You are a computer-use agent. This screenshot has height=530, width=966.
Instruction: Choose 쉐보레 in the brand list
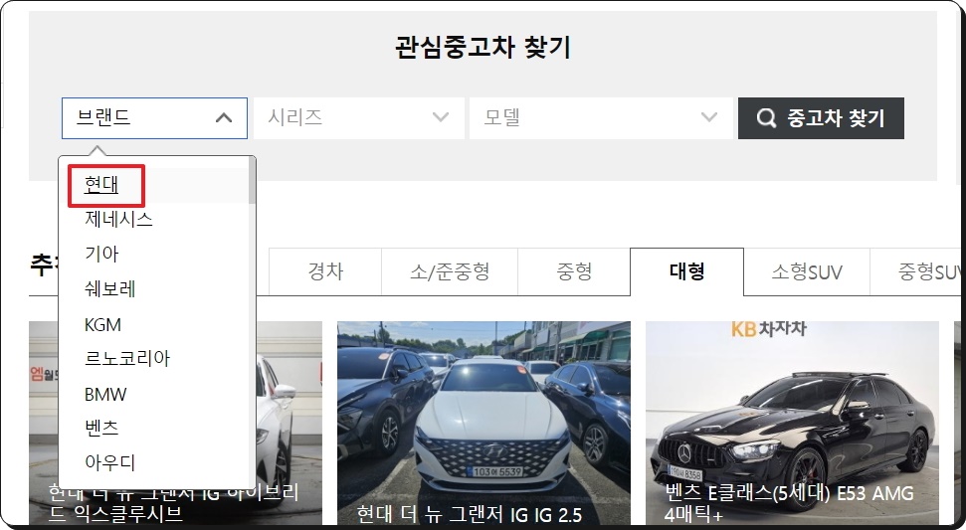point(110,288)
